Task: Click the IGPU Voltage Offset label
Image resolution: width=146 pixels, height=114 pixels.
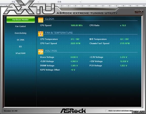Action: (50, 70)
